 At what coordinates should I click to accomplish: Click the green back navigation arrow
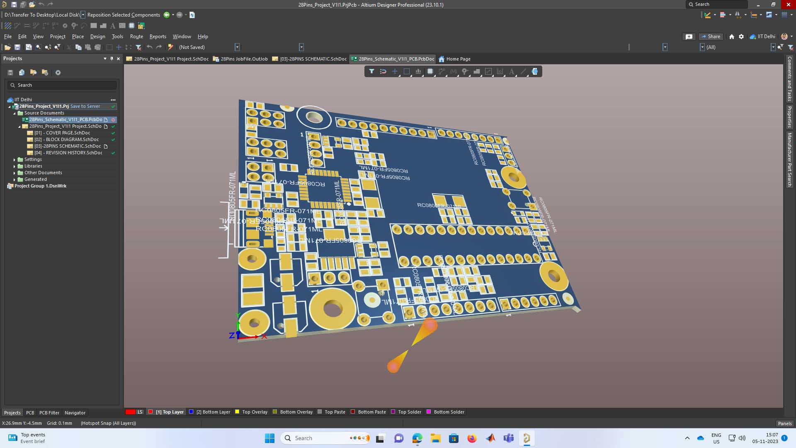166,15
